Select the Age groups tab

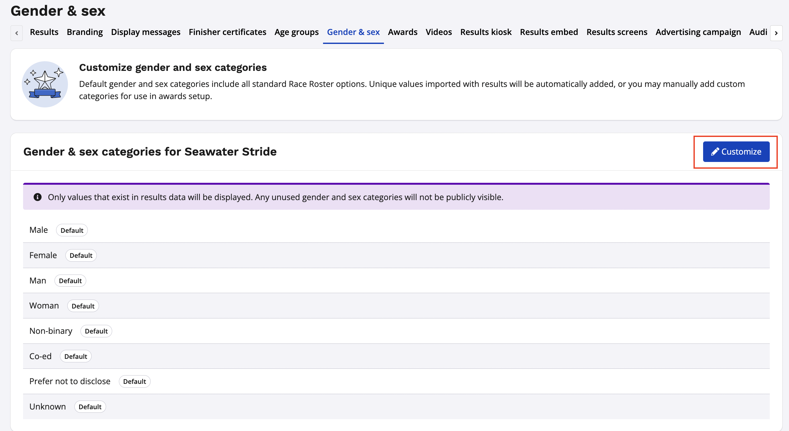click(296, 32)
